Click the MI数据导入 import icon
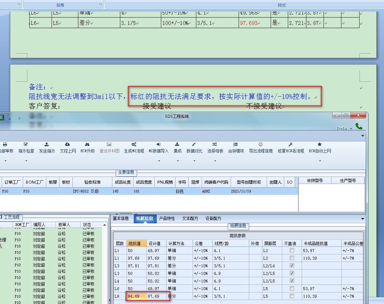 (158, 145)
